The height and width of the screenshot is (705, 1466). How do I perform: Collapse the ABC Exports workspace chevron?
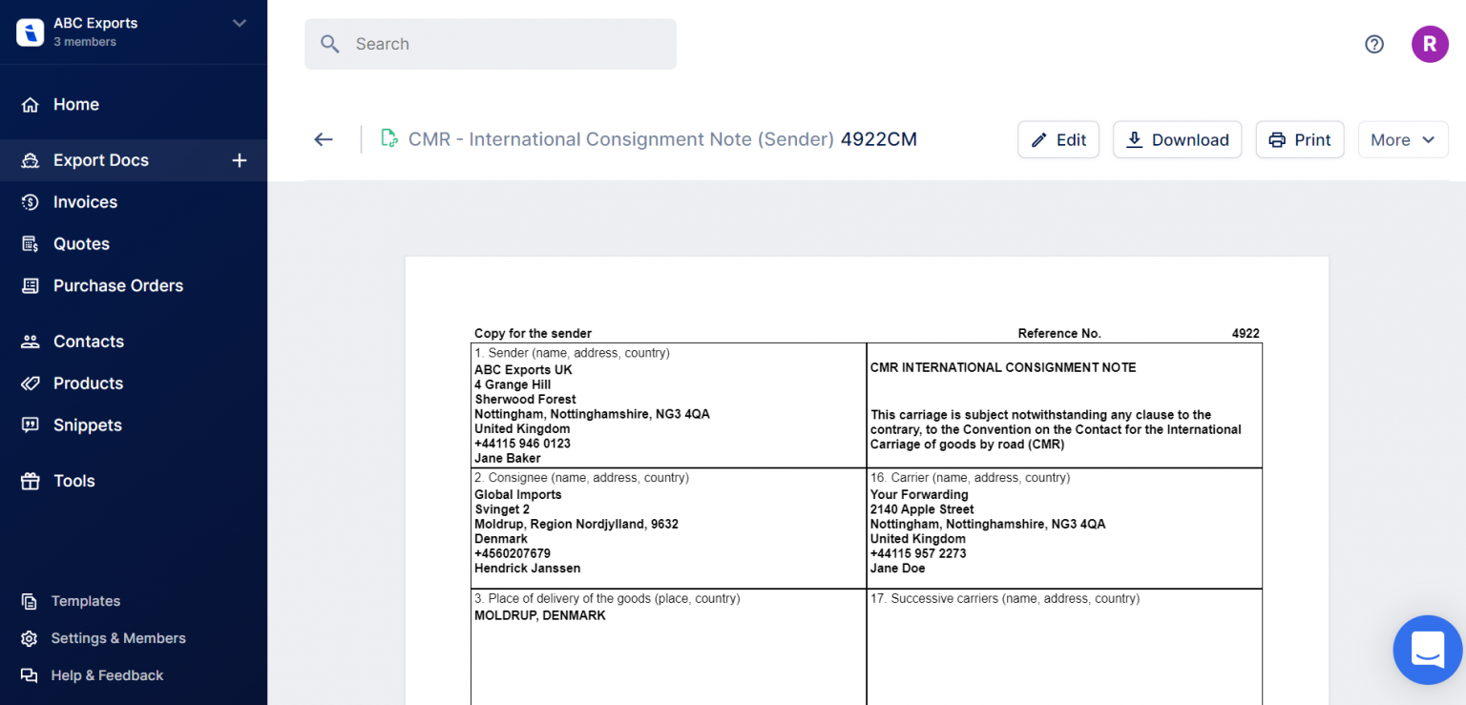coord(239,25)
